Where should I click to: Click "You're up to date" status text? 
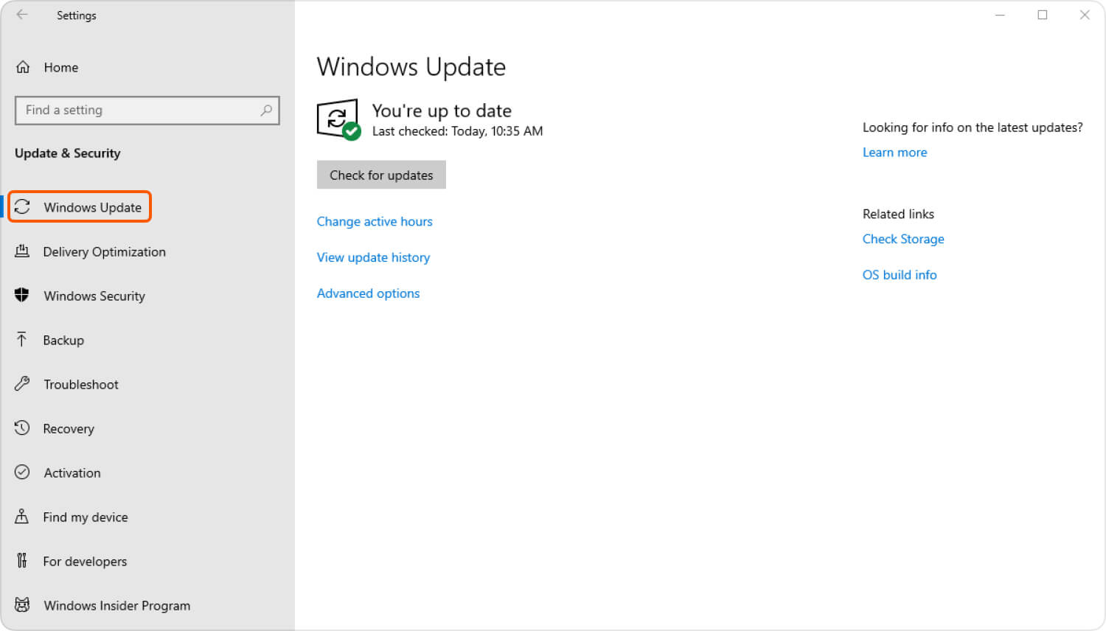442,111
